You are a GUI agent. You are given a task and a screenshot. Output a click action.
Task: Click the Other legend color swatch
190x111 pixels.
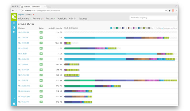click(149, 28)
